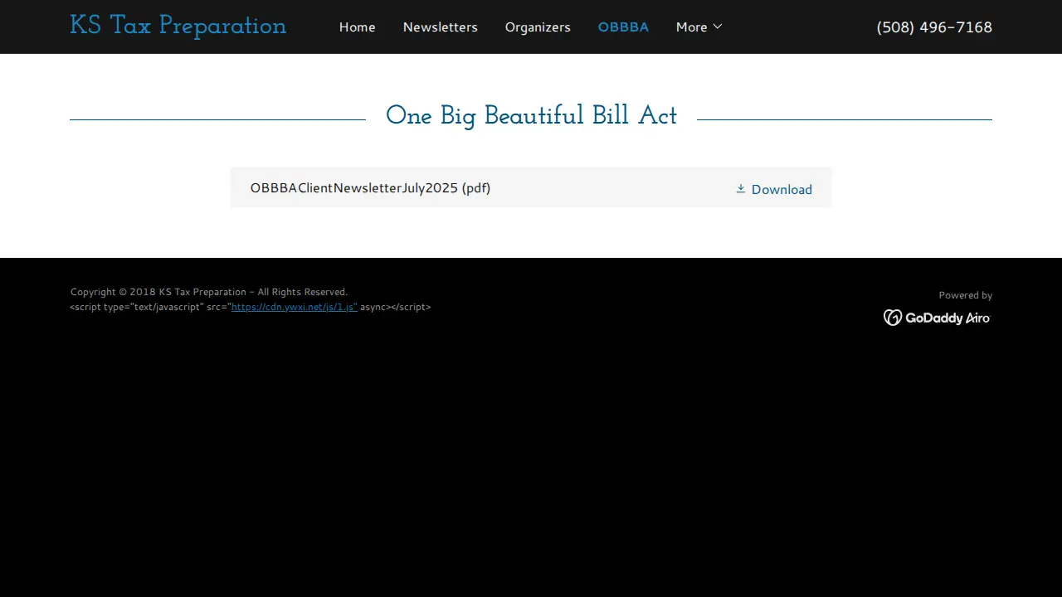Click the GoDaddy wordmark in footer
The width and height of the screenshot is (1062, 597).
[x=933, y=318]
